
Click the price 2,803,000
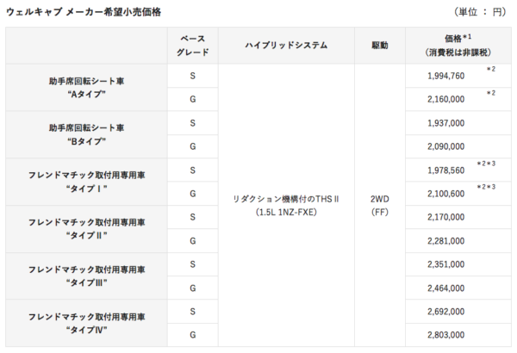tap(445, 335)
